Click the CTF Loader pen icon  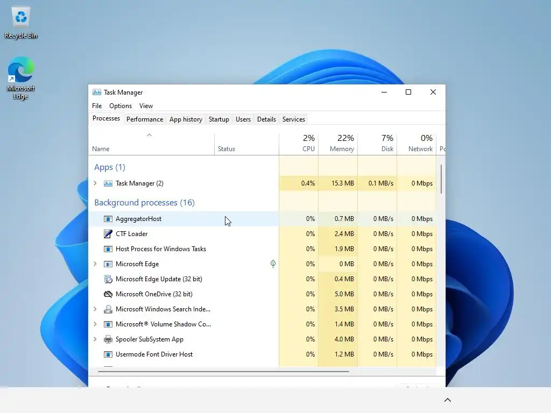[108, 234]
